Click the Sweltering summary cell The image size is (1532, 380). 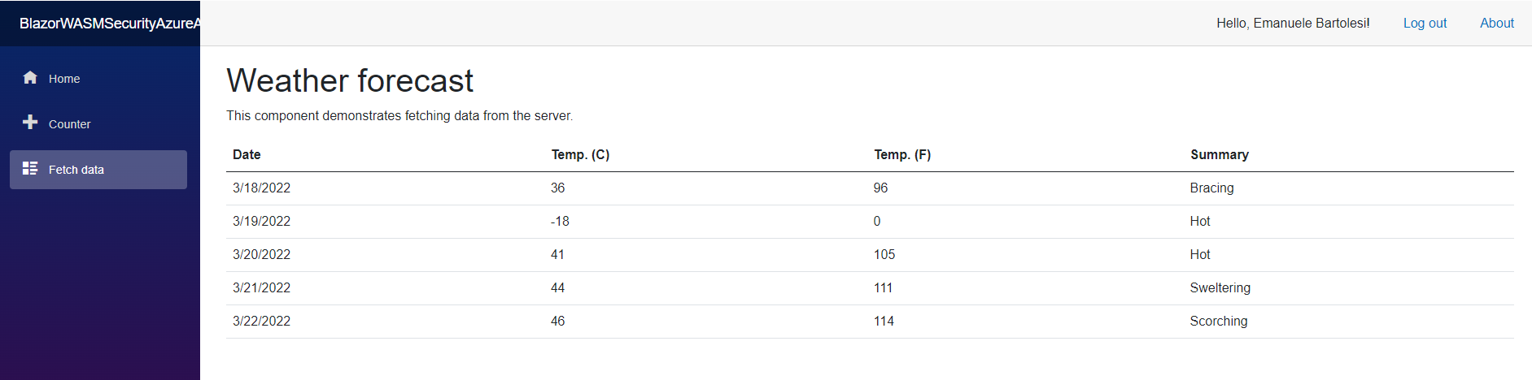(1220, 288)
